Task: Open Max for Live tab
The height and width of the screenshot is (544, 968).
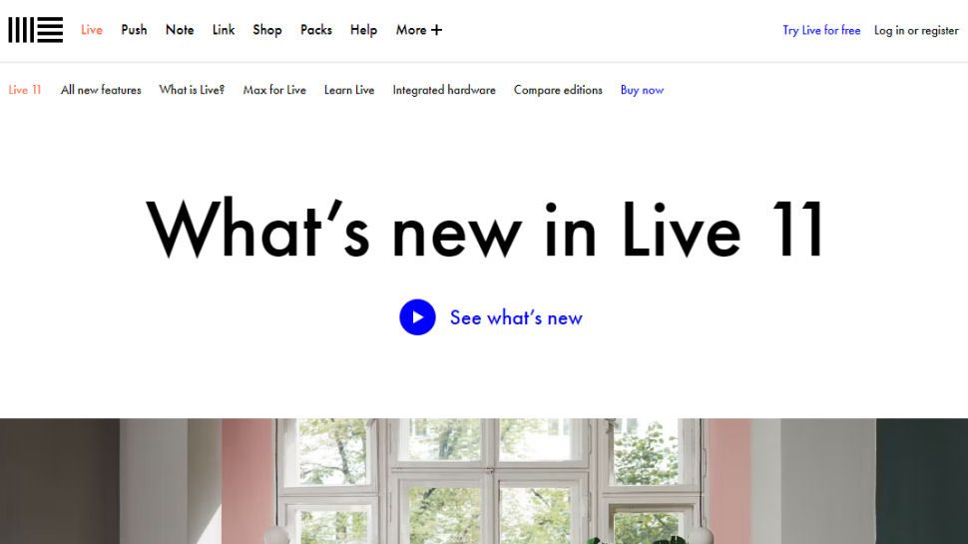Action: (x=274, y=90)
